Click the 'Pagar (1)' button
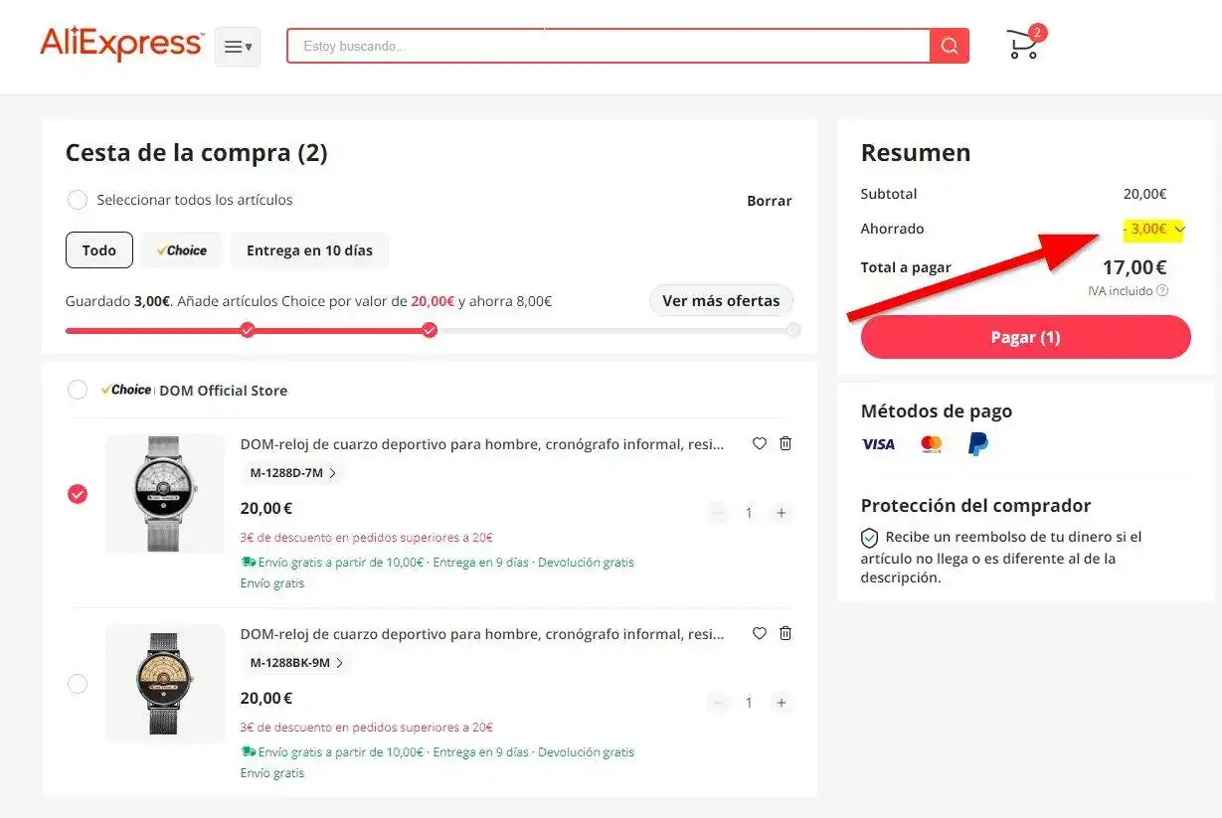 click(1025, 337)
